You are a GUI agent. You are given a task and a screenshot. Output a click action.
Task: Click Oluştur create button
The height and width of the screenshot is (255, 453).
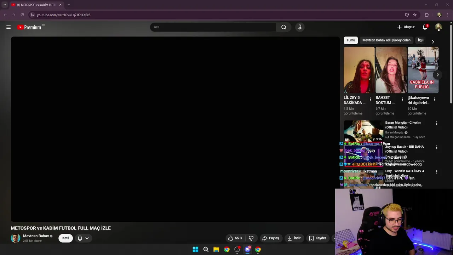pyautogui.click(x=406, y=27)
